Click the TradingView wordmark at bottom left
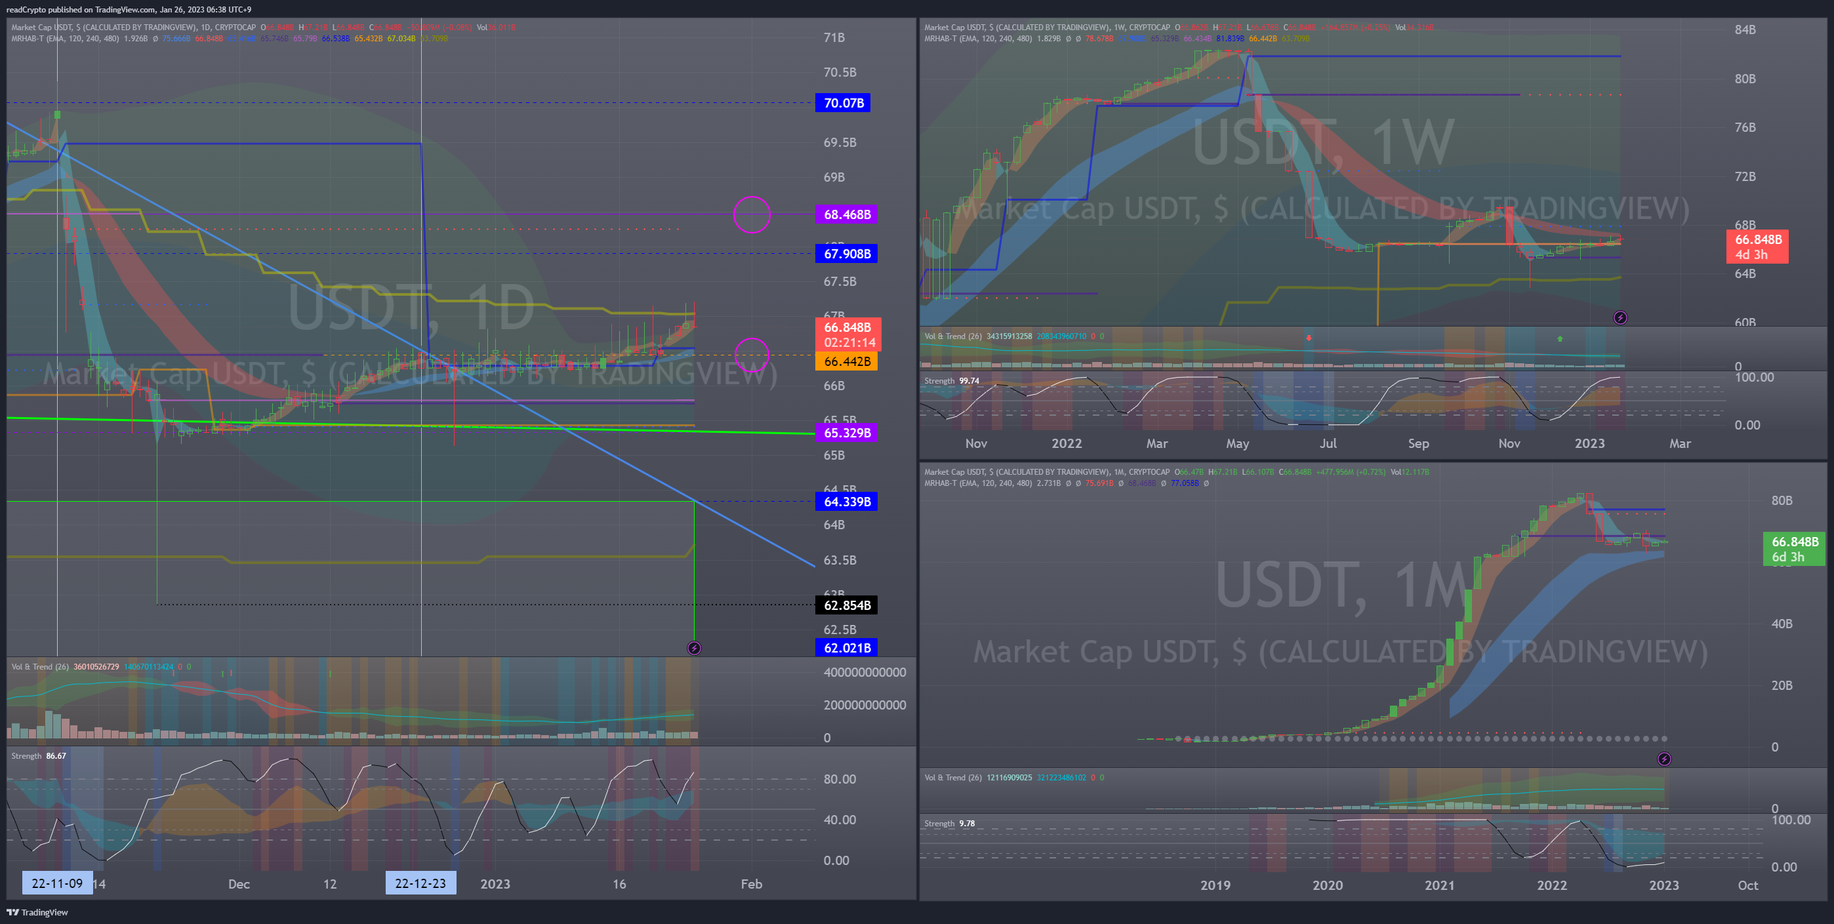Viewport: 1834px width, 924px height. (x=44, y=912)
